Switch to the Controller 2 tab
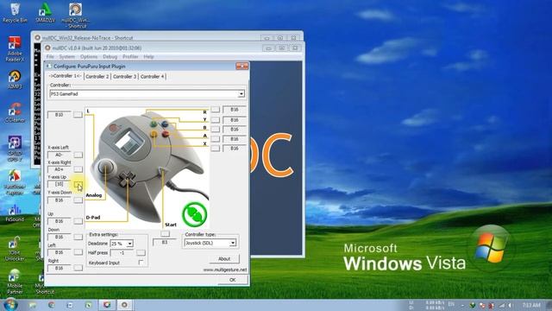552x311 pixels. [97, 77]
